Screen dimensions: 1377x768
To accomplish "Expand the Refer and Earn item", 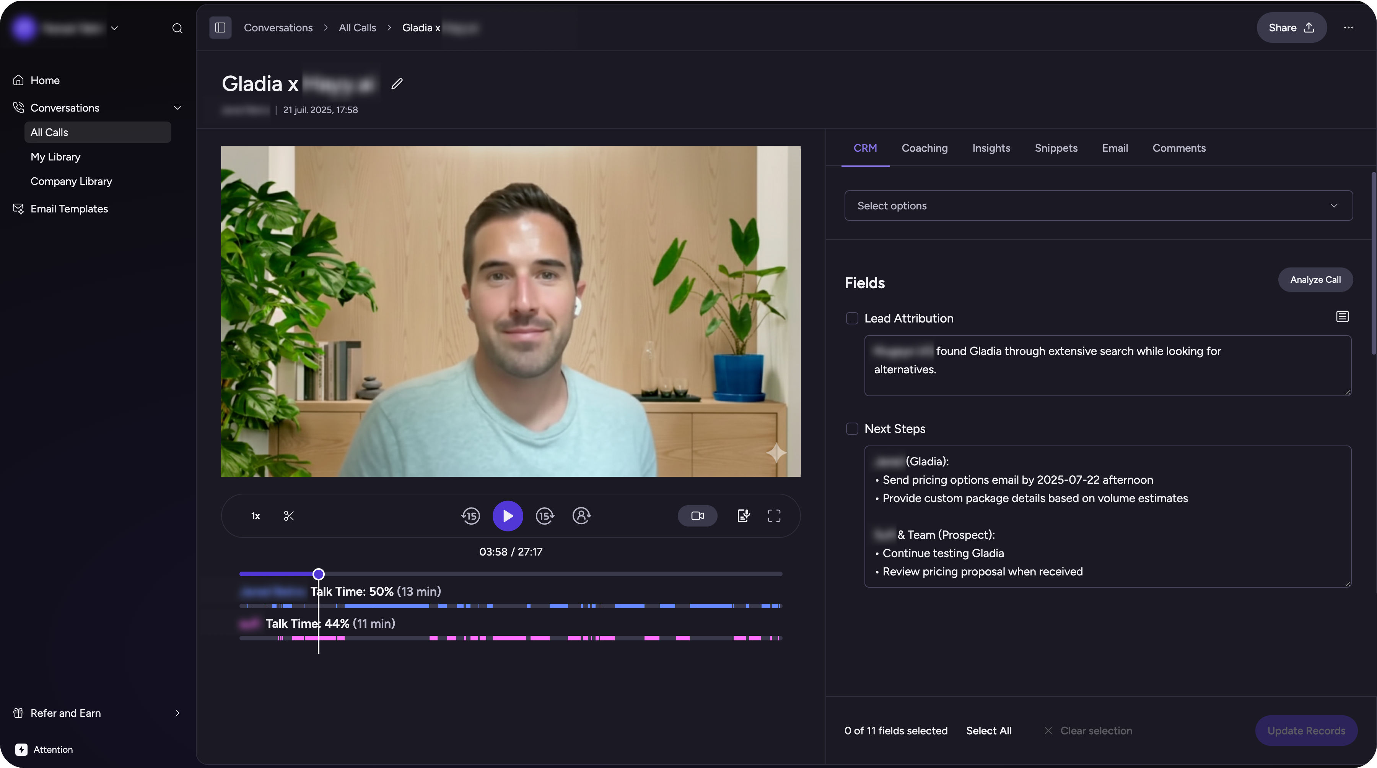I will pos(177,713).
